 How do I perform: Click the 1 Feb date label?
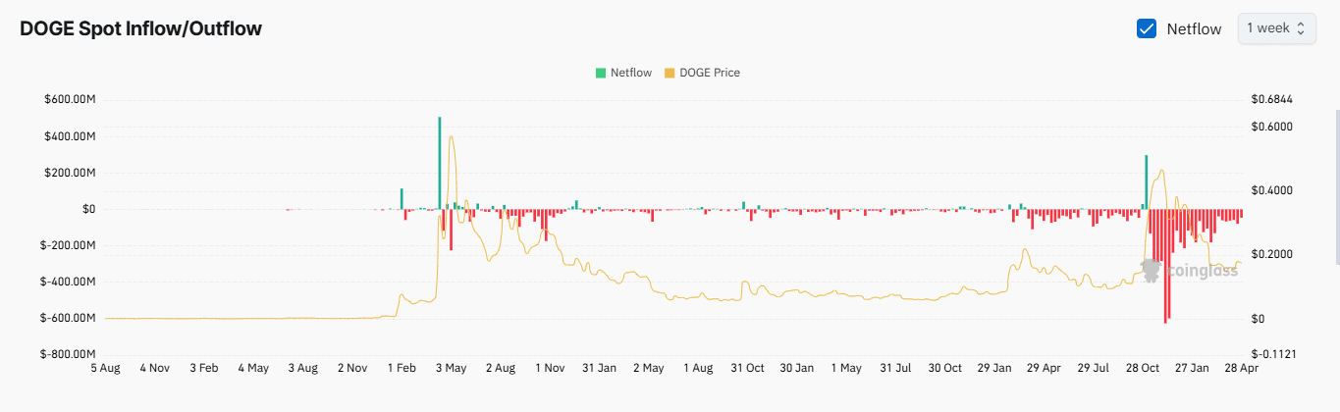(402, 369)
